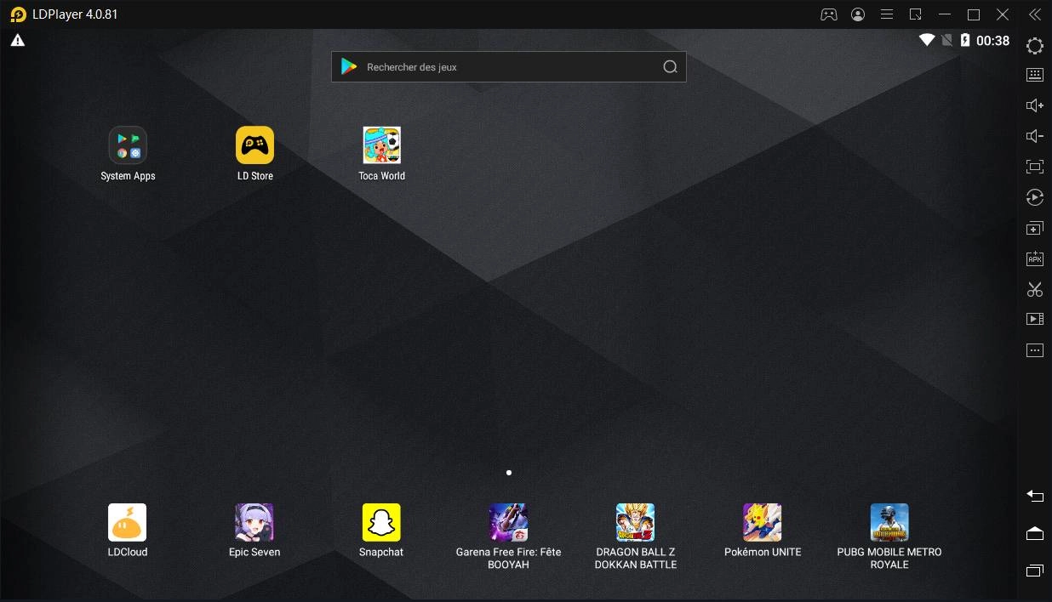This screenshot has height=602, width=1052.
Task: Open LDPlayer settings gear in sidebar
Action: tap(1035, 46)
